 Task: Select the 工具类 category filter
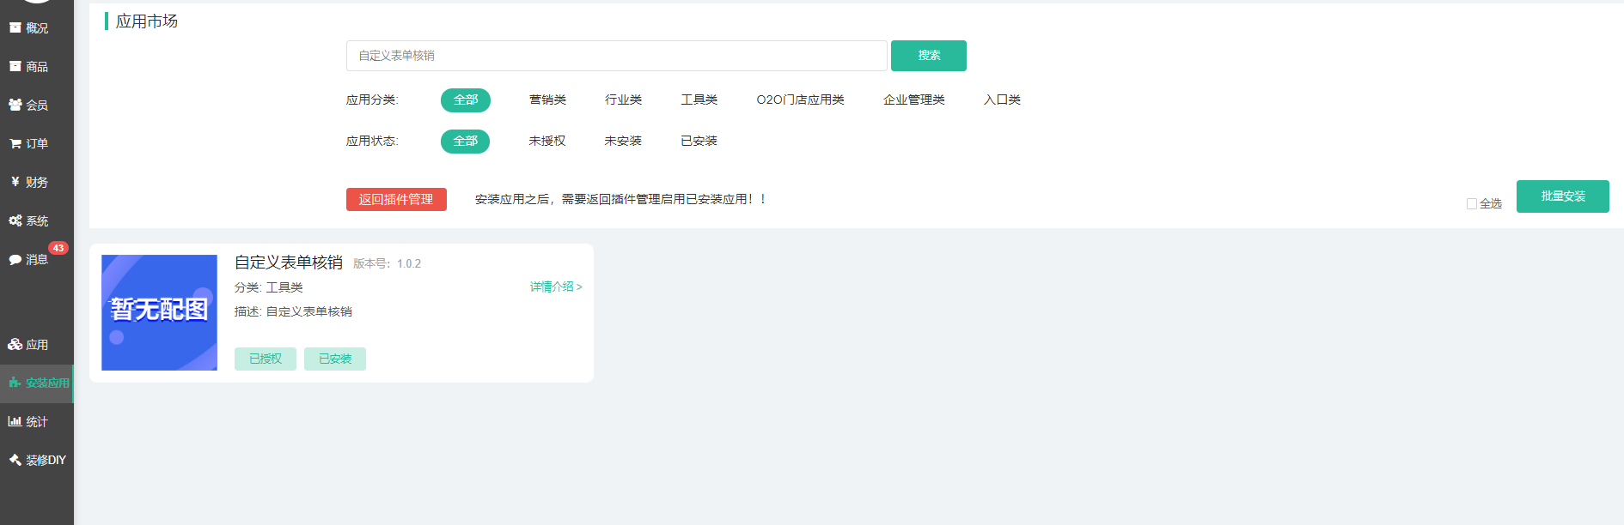coord(699,100)
